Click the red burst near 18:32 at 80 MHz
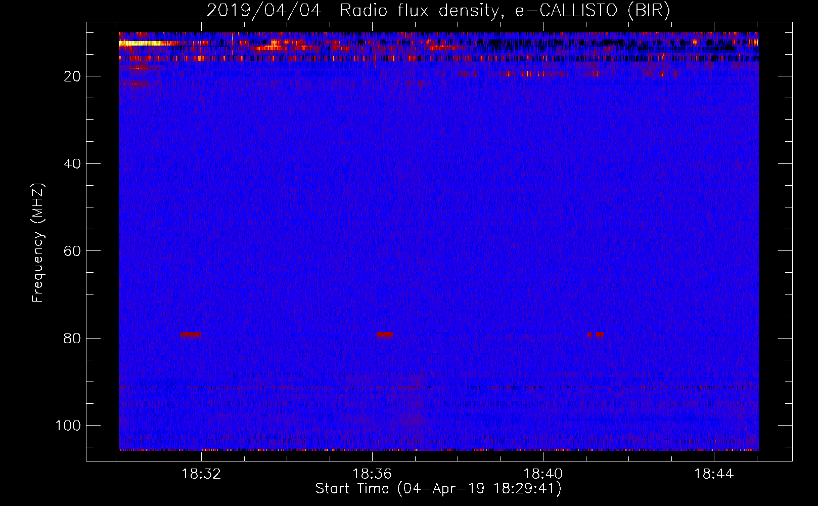The width and height of the screenshot is (818, 506). pyautogui.click(x=191, y=334)
